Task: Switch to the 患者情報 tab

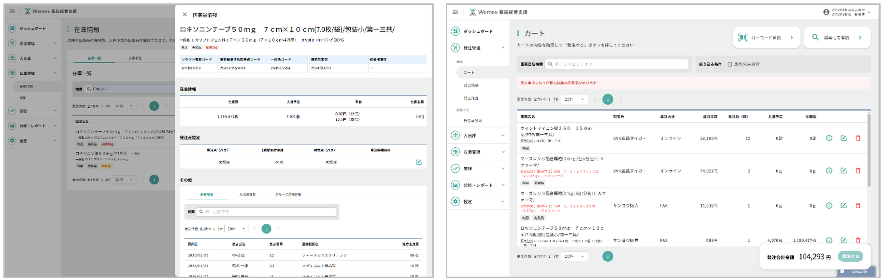Action: click(x=206, y=195)
